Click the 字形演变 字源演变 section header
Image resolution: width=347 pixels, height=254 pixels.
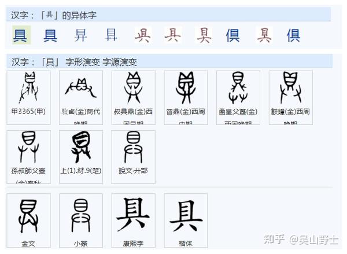[169, 61]
